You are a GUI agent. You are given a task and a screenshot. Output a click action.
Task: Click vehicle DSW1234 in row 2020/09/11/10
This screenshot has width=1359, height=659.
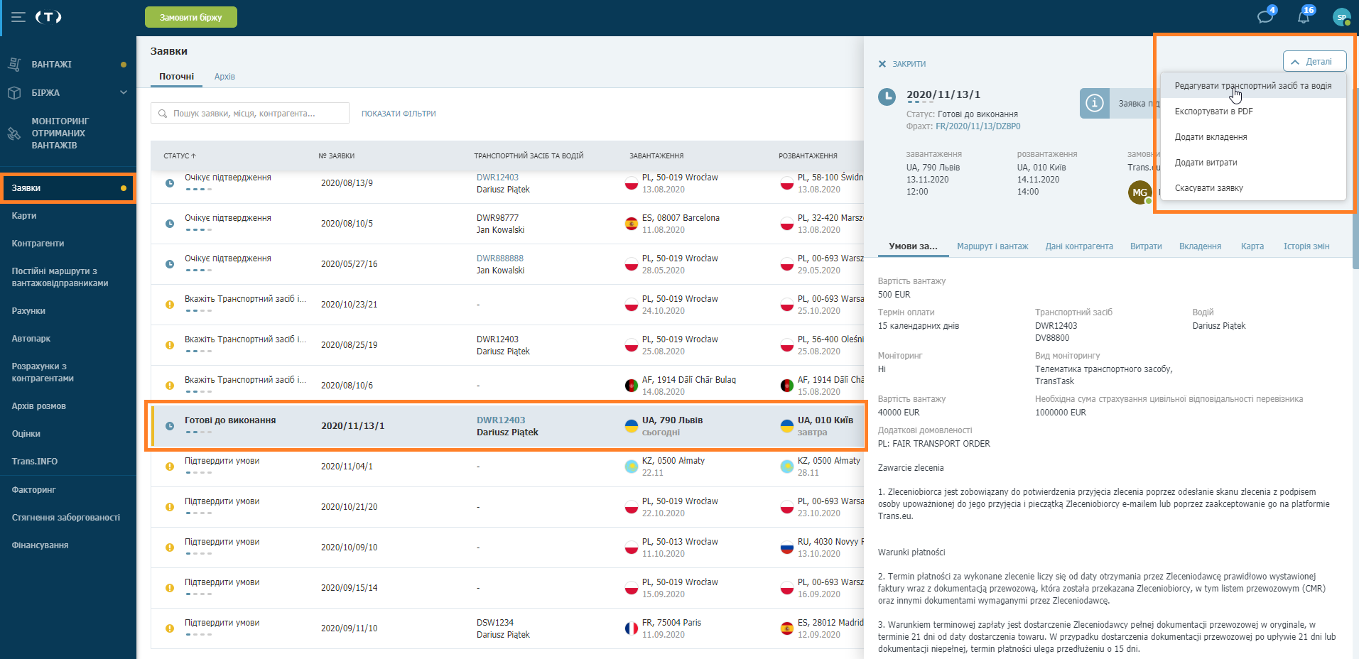coord(495,623)
